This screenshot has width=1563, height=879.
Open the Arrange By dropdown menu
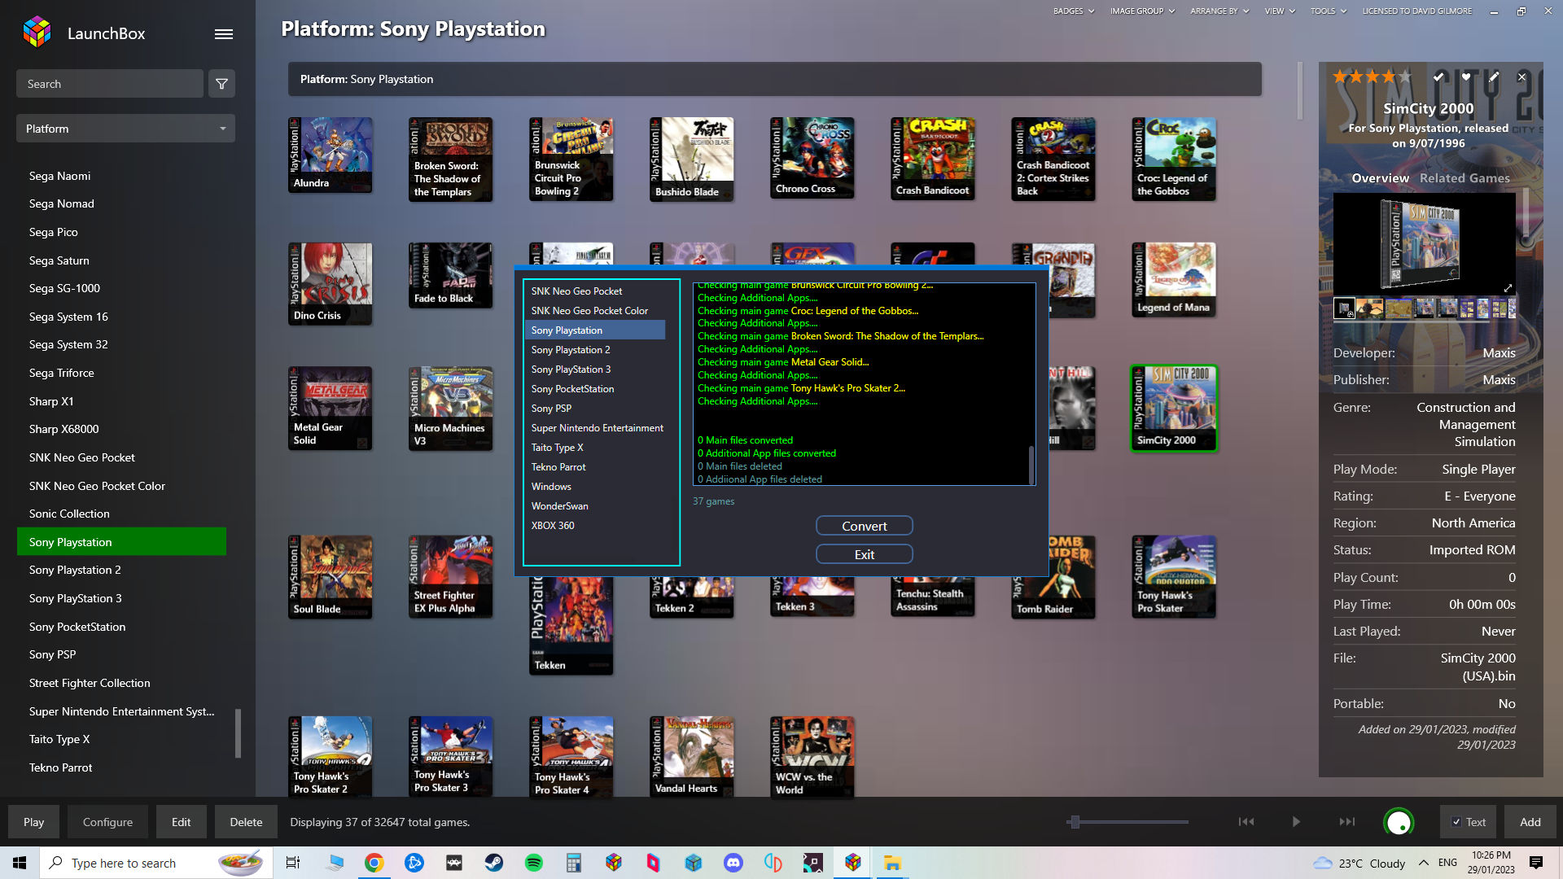pos(1219,11)
